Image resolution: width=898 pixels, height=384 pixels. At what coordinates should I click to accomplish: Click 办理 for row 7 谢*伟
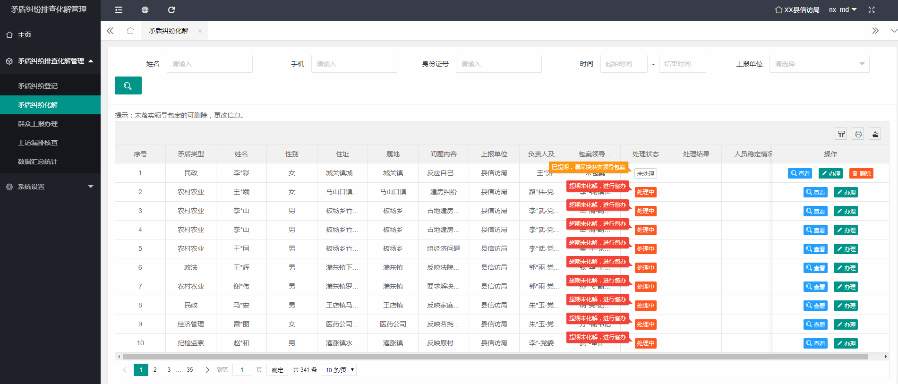click(846, 287)
